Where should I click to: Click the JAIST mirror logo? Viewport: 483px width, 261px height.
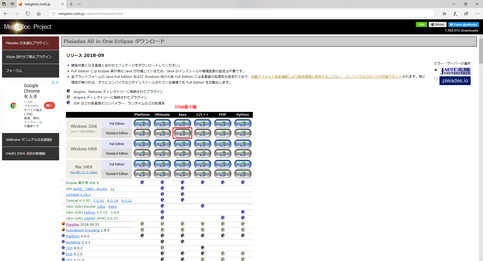pyautogui.click(x=455, y=71)
